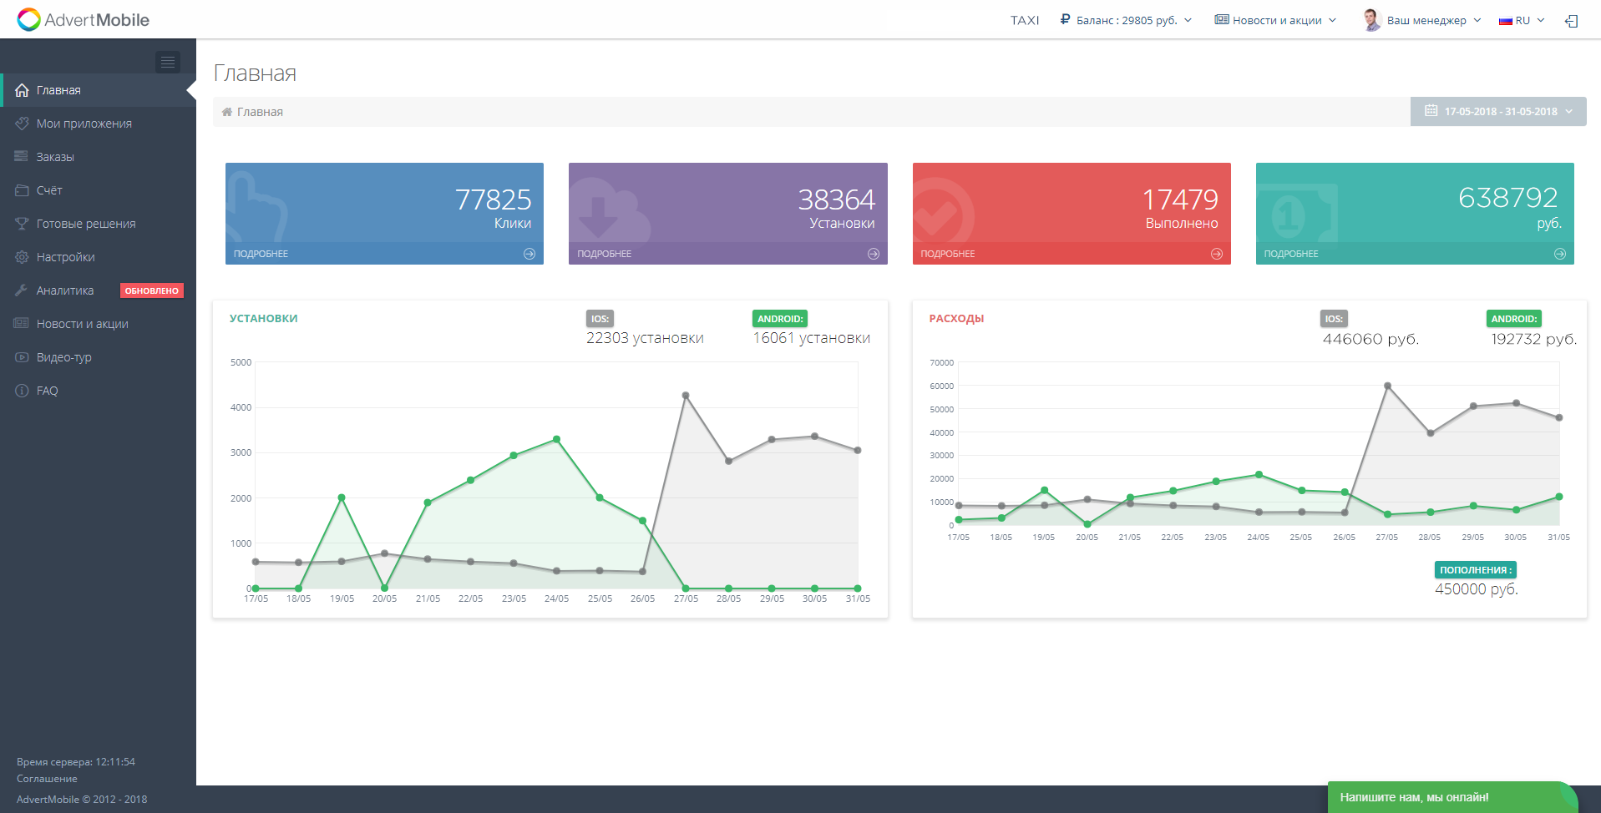Click the arrow icon on Установки card
Screen dimensions: 1601x813
pyautogui.click(x=873, y=254)
